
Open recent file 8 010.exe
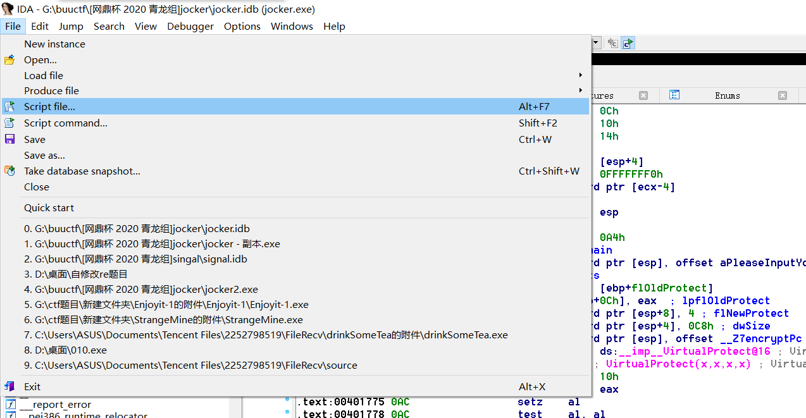click(x=295, y=350)
